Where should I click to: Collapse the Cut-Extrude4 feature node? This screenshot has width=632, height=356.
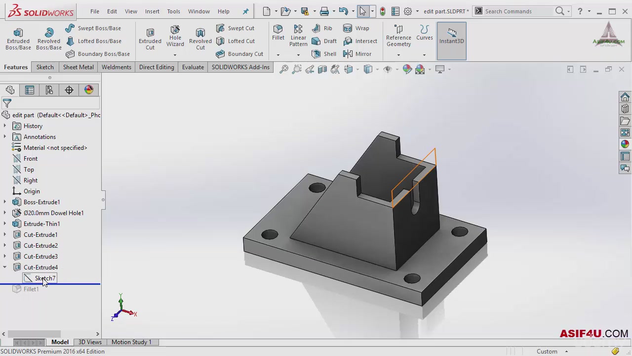tap(5, 267)
